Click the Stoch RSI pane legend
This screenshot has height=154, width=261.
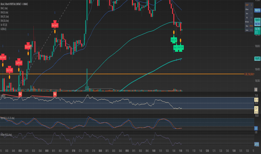click(x=7, y=118)
